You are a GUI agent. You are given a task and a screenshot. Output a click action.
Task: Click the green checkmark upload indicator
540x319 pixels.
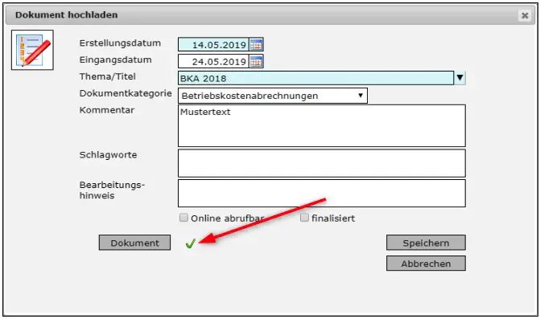(191, 243)
